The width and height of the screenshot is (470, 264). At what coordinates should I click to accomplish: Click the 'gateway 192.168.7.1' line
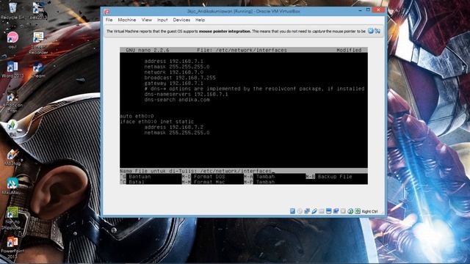click(173, 83)
